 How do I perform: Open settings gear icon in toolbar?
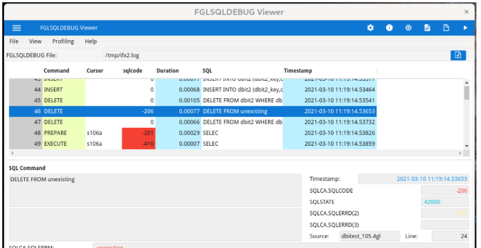click(x=370, y=28)
